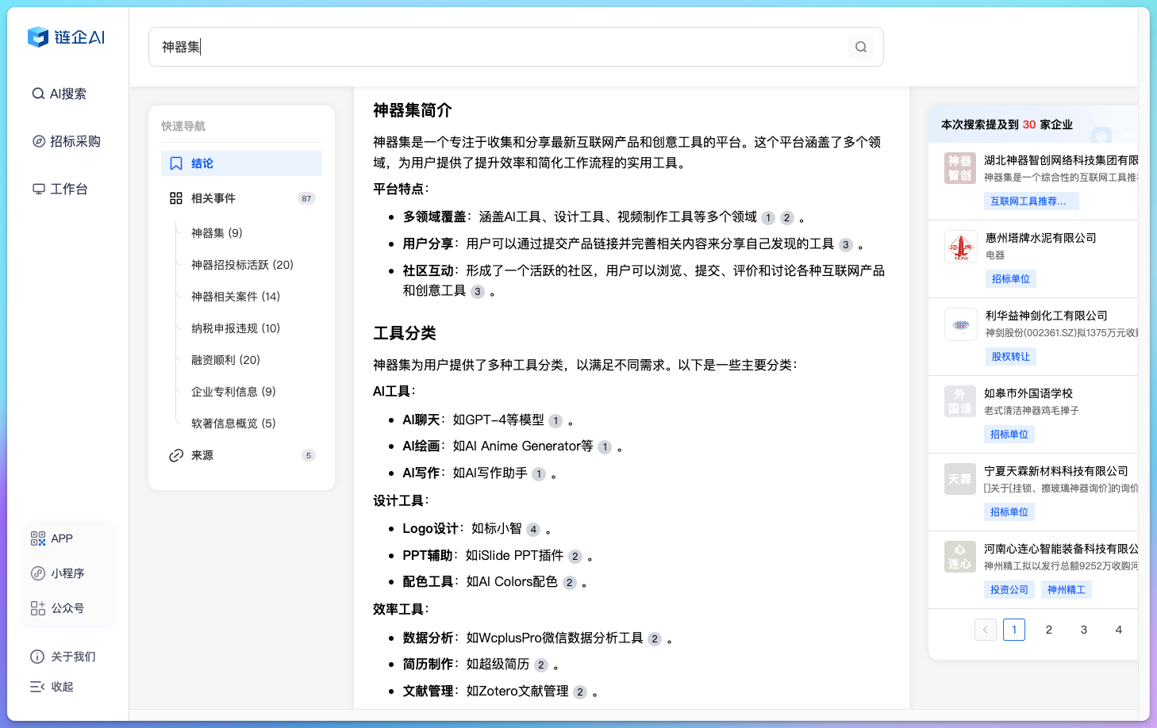Viewport: 1157px width, 728px height.
Task: Click the 链企AI logo
Action: tap(66, 37)
